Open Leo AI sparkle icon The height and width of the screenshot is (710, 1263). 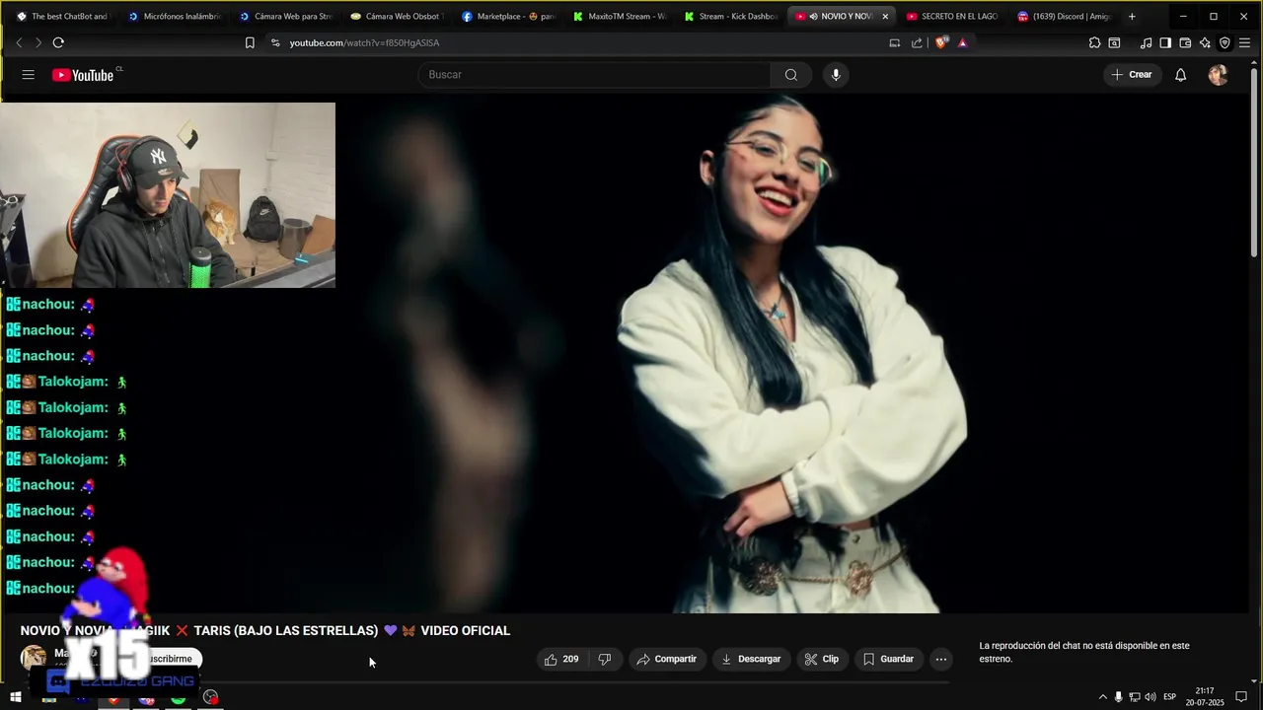click(1205, 42)
